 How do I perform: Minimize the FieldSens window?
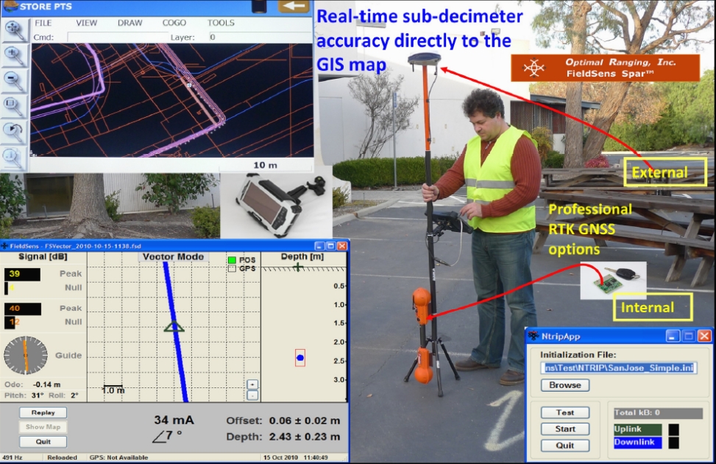(321, 246)
